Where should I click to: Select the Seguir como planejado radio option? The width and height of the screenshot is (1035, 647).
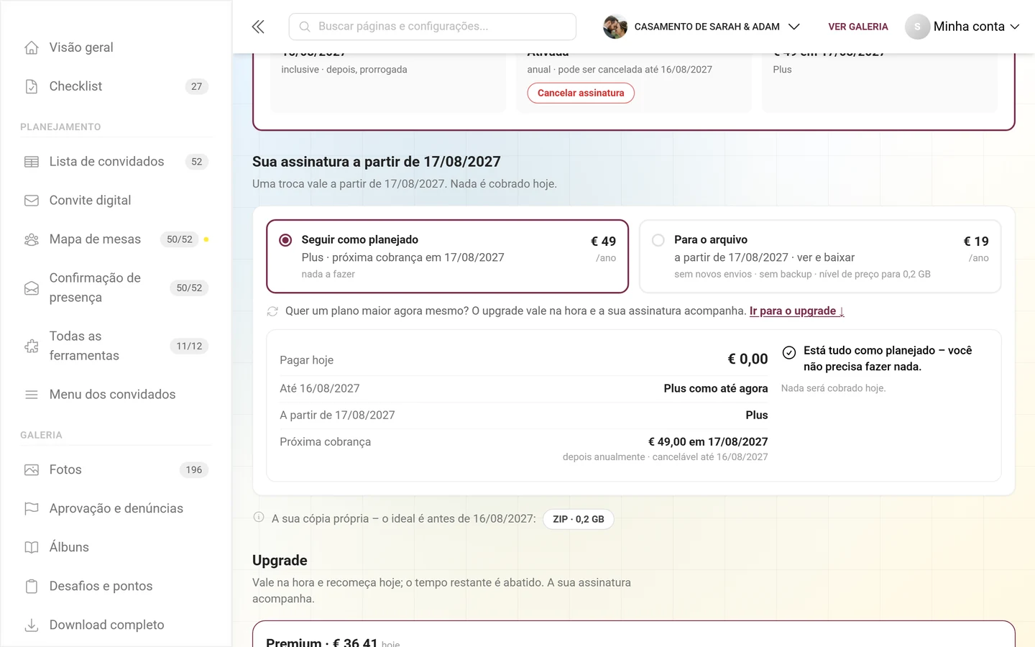coord(285,240)
